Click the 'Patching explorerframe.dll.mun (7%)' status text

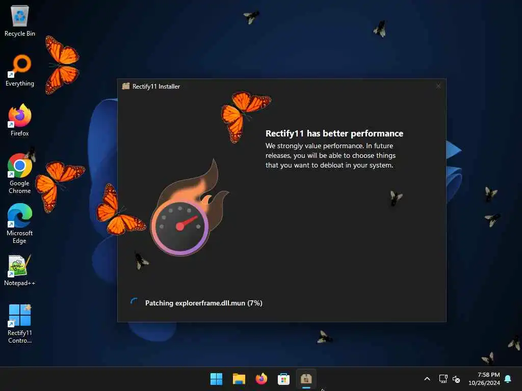[x=204, y=303]
